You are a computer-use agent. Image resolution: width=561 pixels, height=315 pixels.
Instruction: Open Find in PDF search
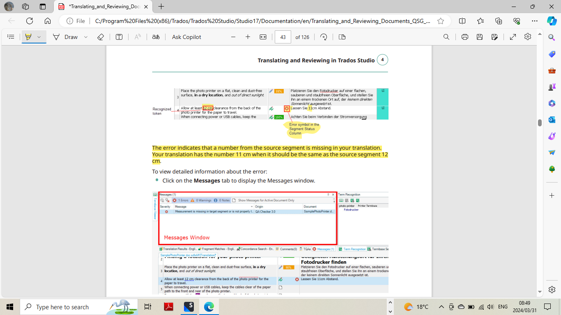click(446, 37)
